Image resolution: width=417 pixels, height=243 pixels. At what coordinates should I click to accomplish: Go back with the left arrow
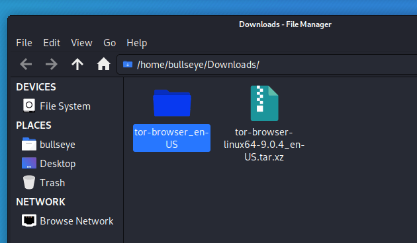click(x=26, y=64)
